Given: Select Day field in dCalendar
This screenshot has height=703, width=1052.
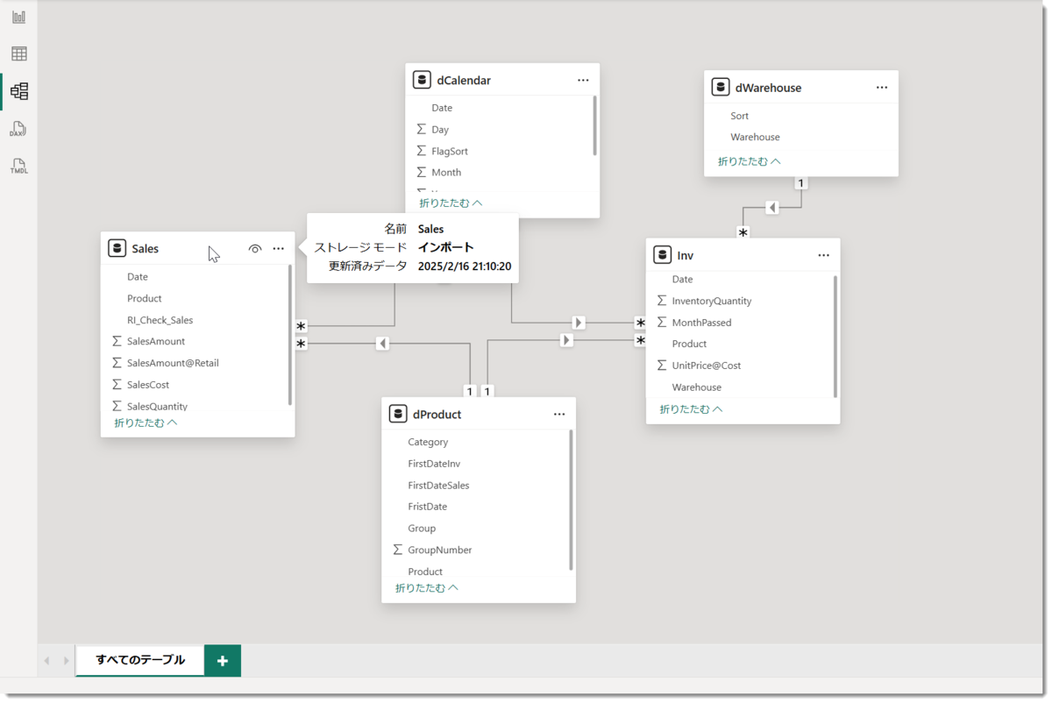Looking at the screenshot, I should (x=440, y=130).
